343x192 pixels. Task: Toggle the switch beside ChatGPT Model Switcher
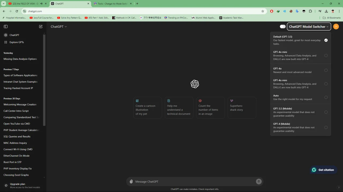coord(283,26)
